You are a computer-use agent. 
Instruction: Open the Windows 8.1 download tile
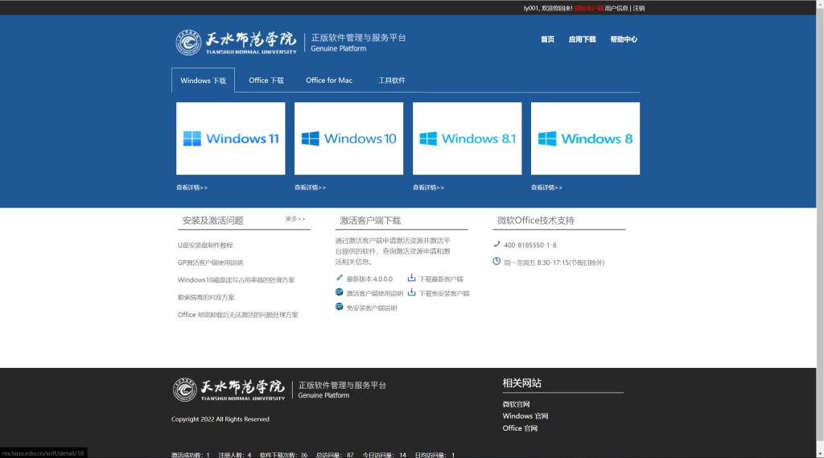coord(468,138)
